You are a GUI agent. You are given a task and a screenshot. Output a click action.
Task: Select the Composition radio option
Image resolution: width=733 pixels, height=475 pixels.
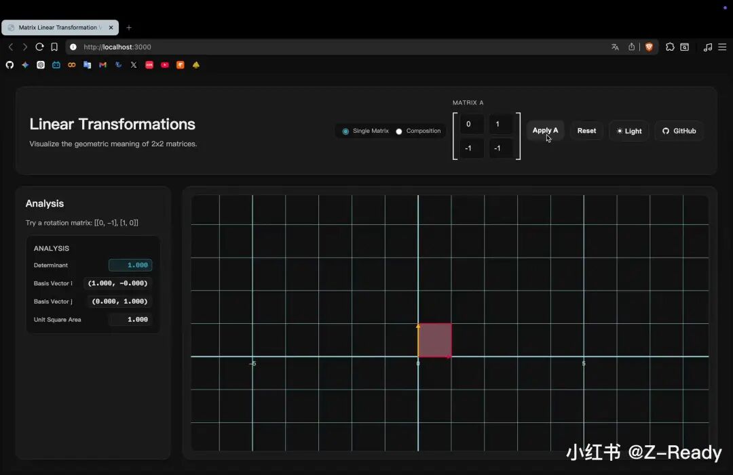(x=399, y=131)
